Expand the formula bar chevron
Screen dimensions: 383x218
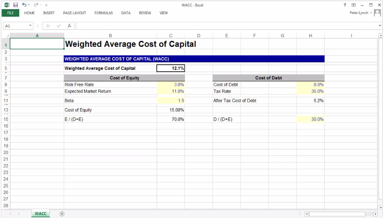[x=380, y=25]
